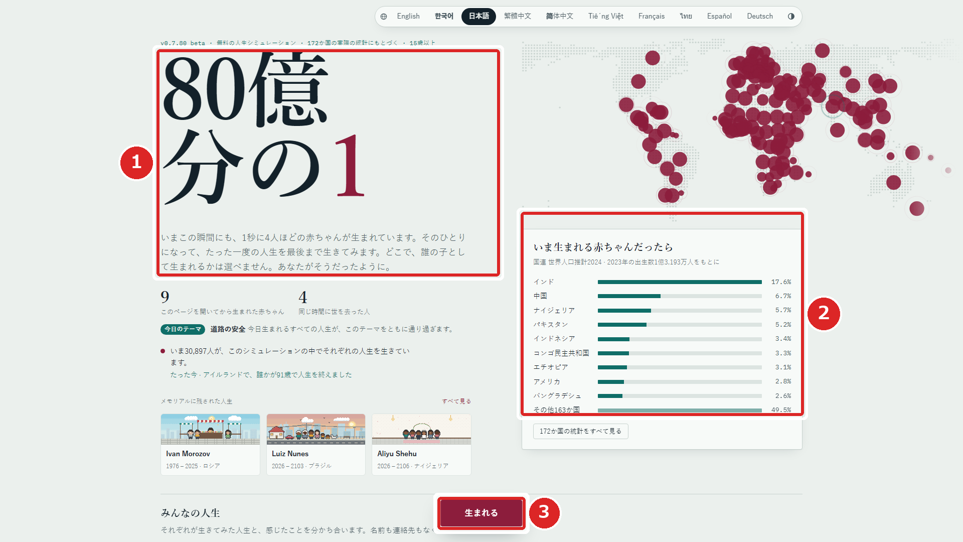Image resolution: width=963 pixels, height=542 pixels.
Task: Click the 中国 6.7% bar row
Action: coord(662,296)
